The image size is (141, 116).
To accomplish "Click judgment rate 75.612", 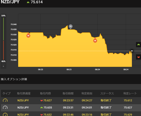I will point(128,100).
